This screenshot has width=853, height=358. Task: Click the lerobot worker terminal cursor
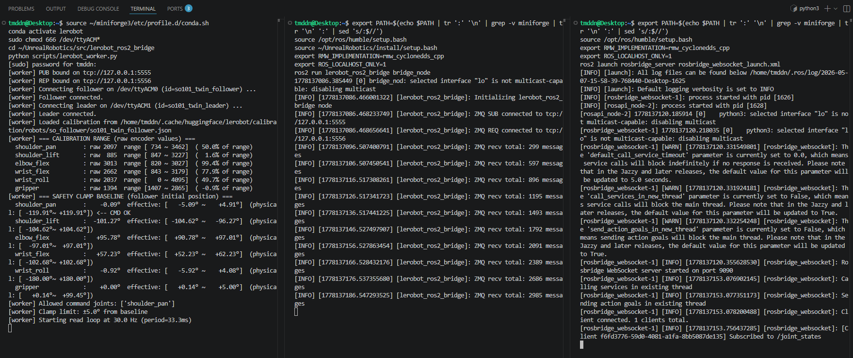(x=10, y=328)
